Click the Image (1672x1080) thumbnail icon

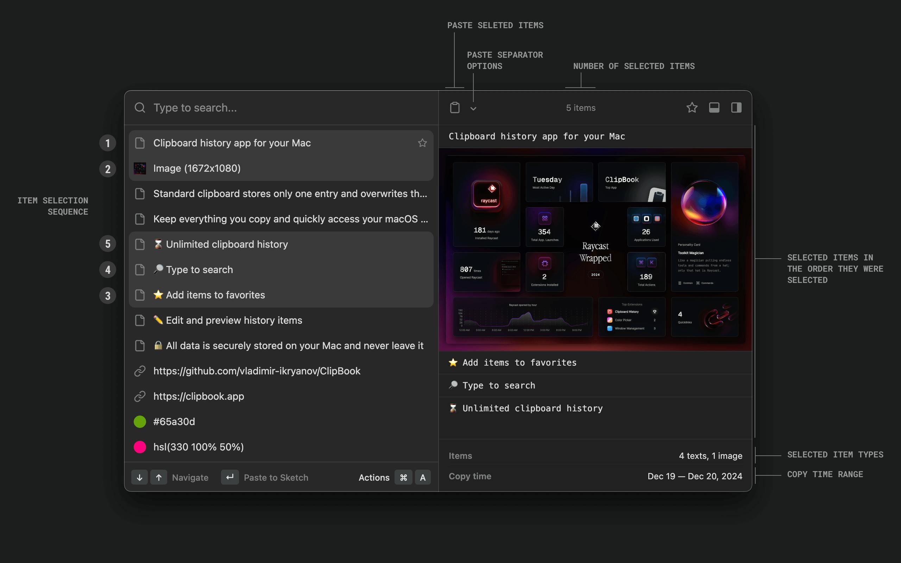point(140,168)
